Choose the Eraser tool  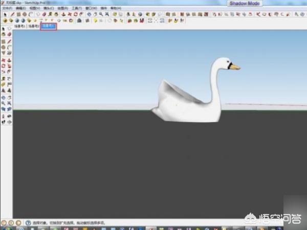9,35
